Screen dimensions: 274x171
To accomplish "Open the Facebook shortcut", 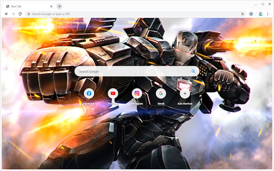I will (89, 93).
